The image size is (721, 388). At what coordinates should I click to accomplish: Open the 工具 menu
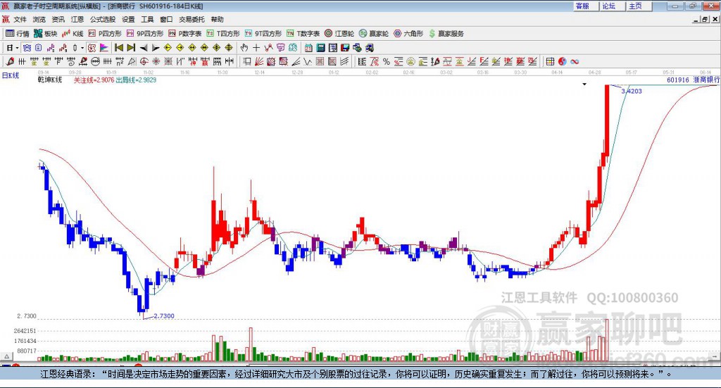(147, 19)
